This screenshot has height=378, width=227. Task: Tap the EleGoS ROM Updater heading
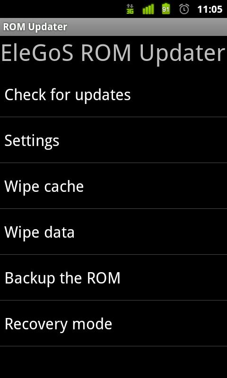tap(113, 53)
